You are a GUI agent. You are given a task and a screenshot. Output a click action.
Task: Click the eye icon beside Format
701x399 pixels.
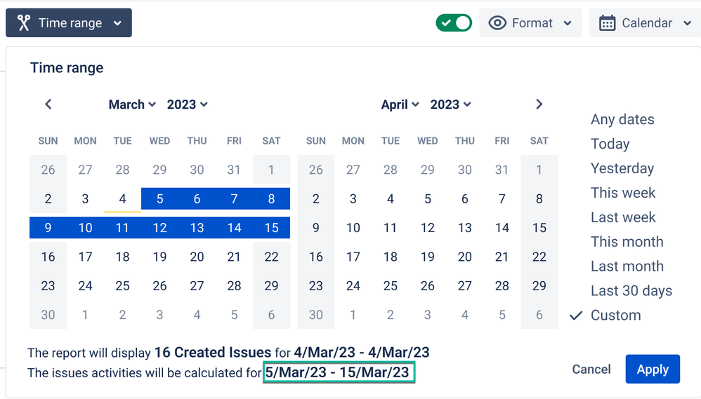click(497, 23)
